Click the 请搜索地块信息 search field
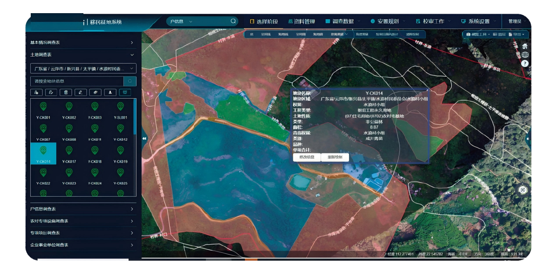 click(x=77, y=81)
